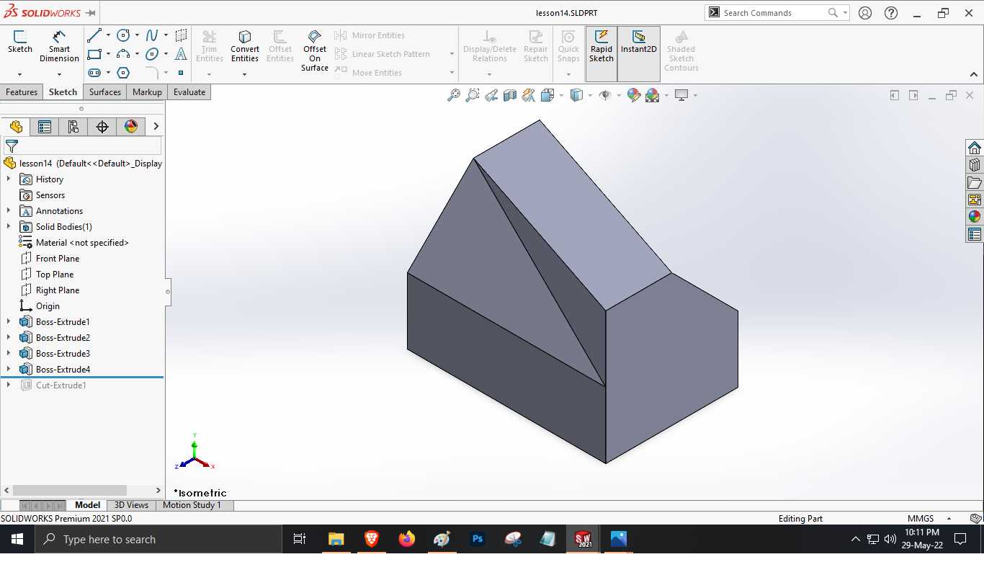Expand the Annotations tree node
The width and height of the screenshot is (984, 562).
click(x=9, y=210)
